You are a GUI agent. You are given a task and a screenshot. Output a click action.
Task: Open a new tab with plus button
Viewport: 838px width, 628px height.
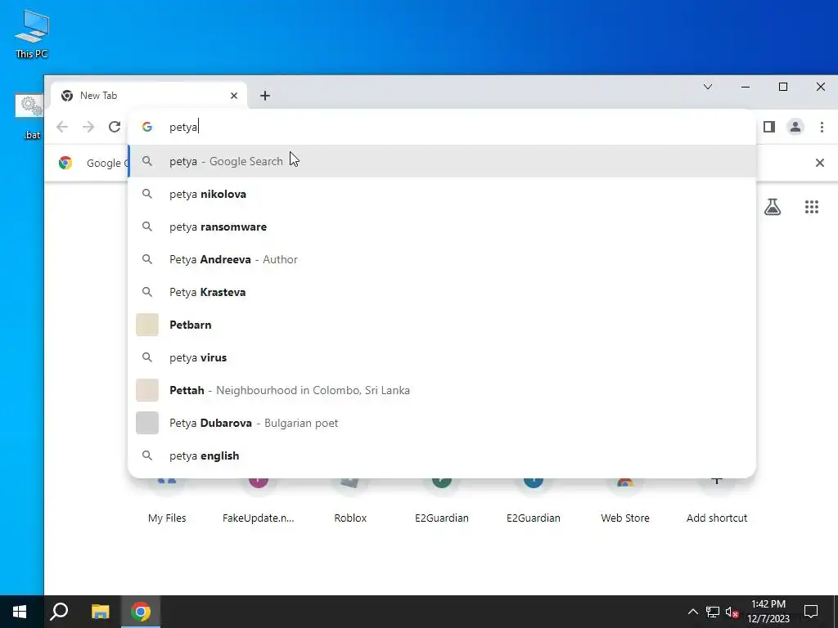coord(264,96)
